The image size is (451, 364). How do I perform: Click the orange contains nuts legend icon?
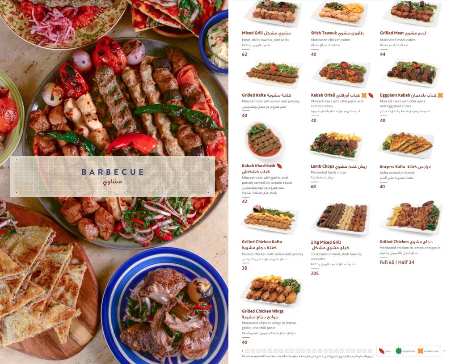pyautogui.click(x=420, y=351)
